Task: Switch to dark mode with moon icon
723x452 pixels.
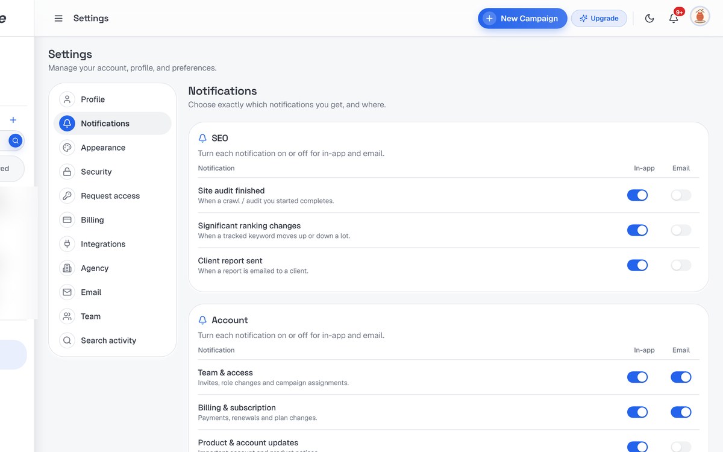Action: [649, 18]
